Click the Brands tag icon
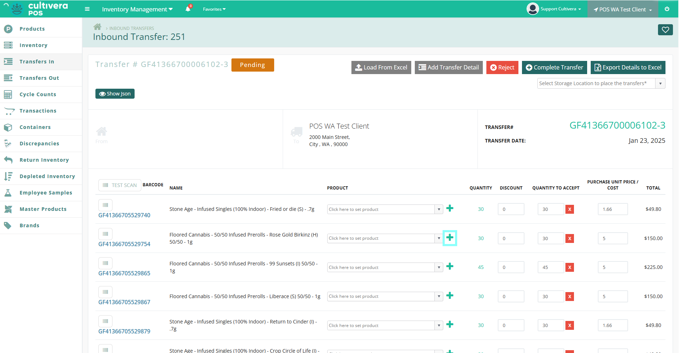Screen dimensions: 679x353 [x=8, y=225]
